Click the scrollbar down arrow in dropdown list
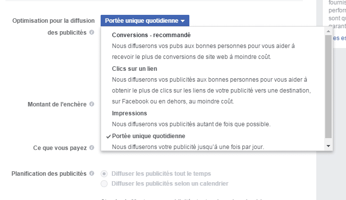Viewport: 346px width, 200px height. coord(328,146)
